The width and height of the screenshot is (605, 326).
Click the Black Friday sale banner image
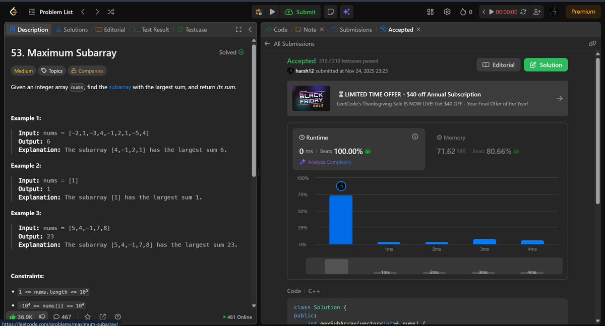point(312,98)
